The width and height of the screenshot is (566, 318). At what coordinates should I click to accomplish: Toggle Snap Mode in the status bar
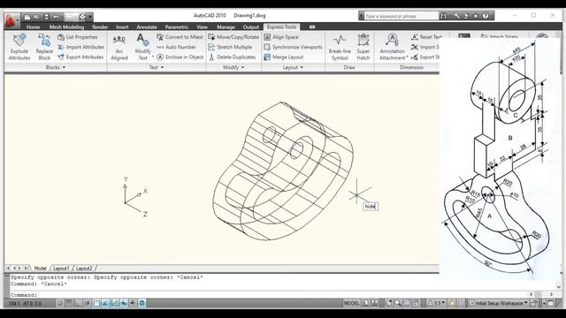59,303
